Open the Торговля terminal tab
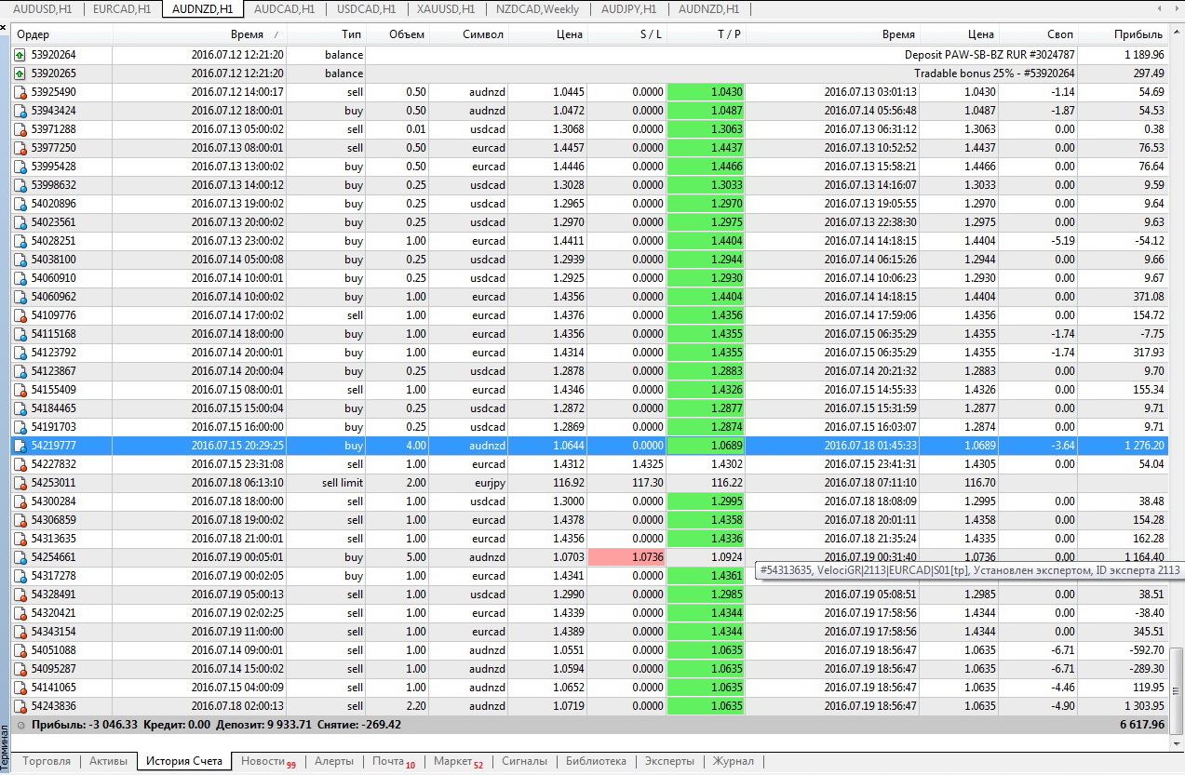Viewport: 1185px width, 775px height. [47, 761]
